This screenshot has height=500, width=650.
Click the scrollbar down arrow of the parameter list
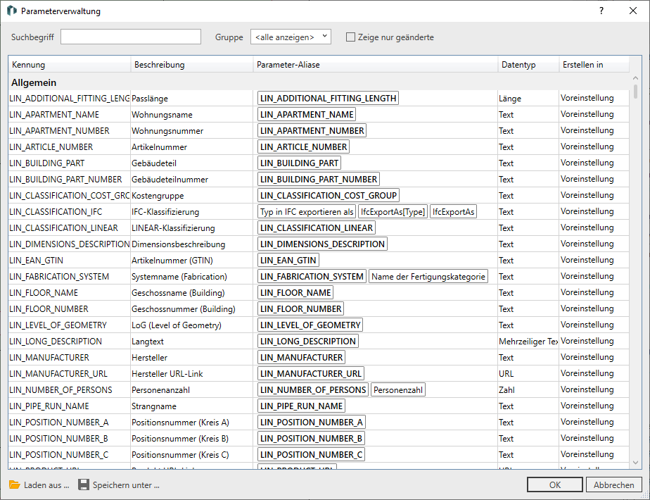pyautogui.click(x=635, y=462)
